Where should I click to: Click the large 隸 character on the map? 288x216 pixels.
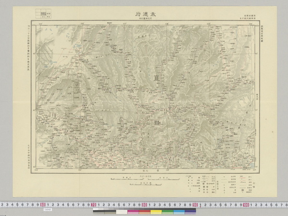pyautogui.click(x=158, y=123)
